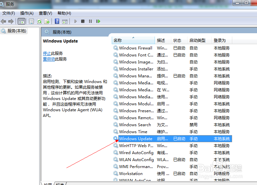This screenshot has height=185, width=257.
Task: Select the Windows Time service row
Action: tap(172, 132)
